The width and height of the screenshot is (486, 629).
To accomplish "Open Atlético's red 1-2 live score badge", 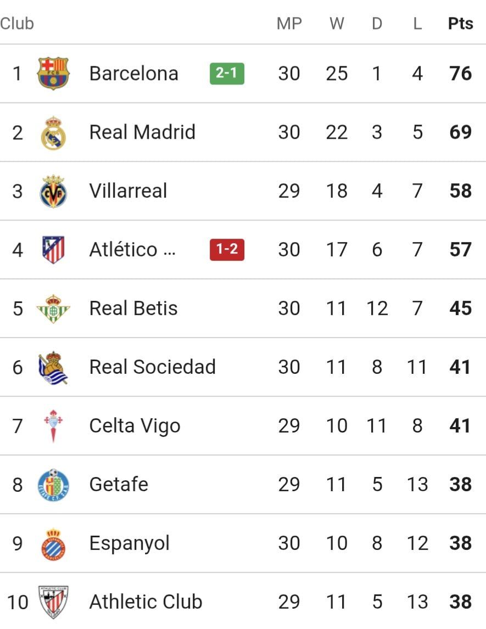I will pyautogui.click(x=227, y=250).
